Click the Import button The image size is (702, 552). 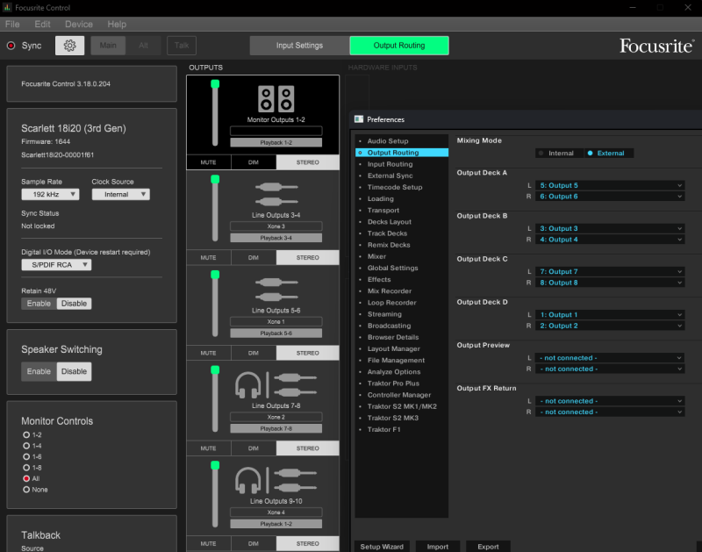coord(437,547)
